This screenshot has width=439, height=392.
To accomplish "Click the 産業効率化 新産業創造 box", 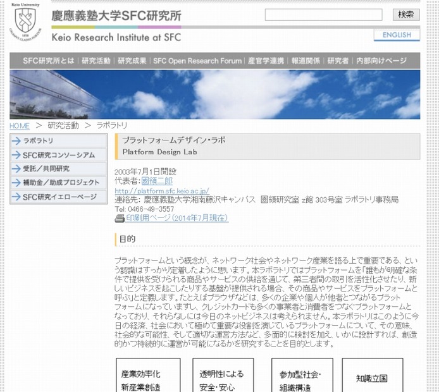I will [148, 375].
